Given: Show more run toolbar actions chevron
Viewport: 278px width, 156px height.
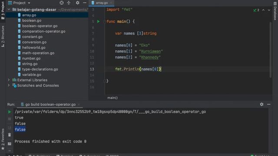Looking at the screenshot, I should (x=10, y=151).
